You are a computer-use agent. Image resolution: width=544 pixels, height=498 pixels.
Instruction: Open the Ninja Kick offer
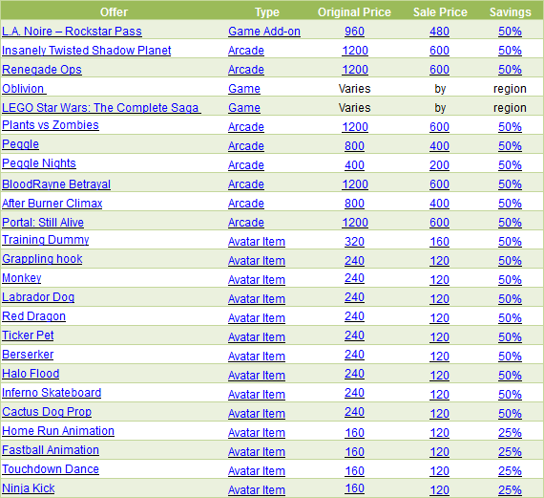coord(29,488)
